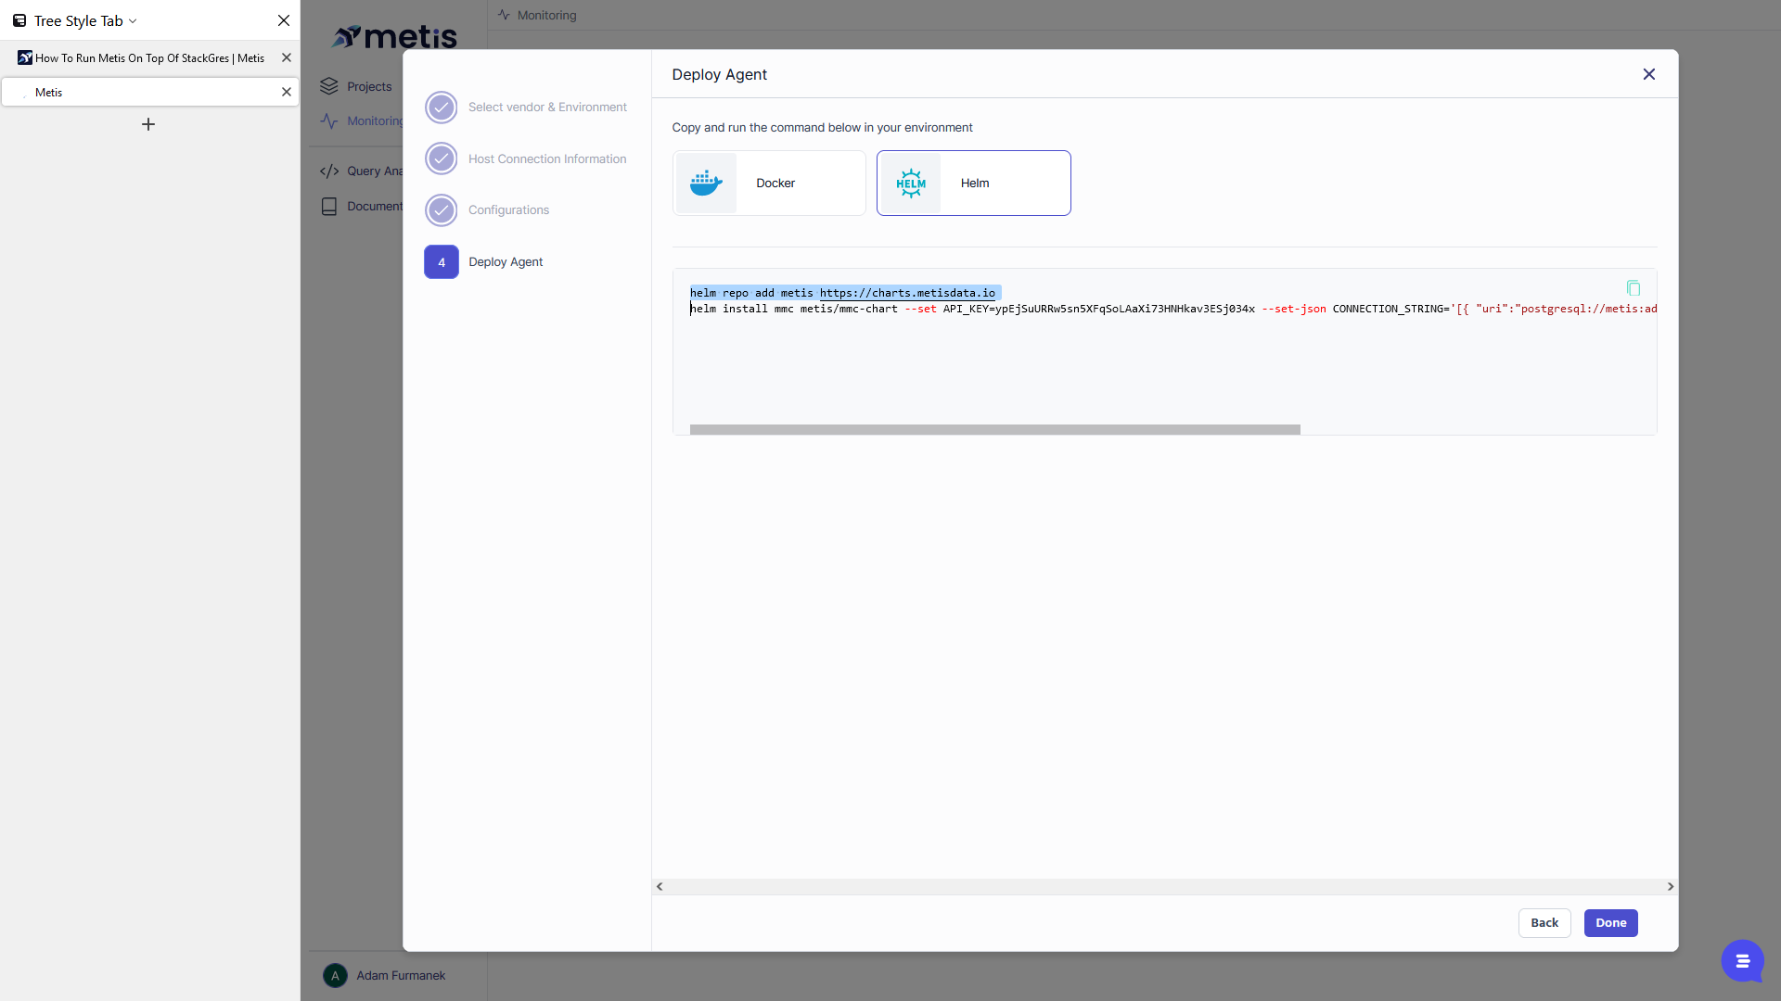Click the Projects layers icon
This screenshot has width=1781, height=1001.
(x=329, y=86)
